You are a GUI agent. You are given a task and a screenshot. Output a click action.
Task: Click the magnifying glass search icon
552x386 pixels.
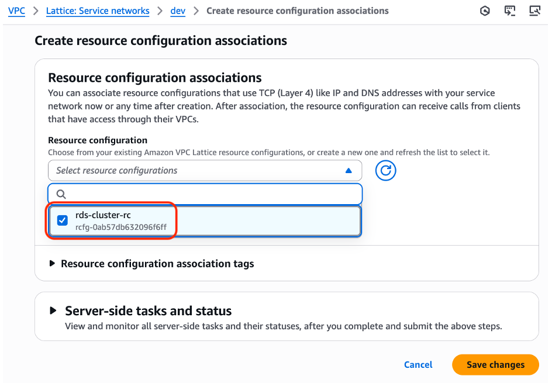[61, 194]
